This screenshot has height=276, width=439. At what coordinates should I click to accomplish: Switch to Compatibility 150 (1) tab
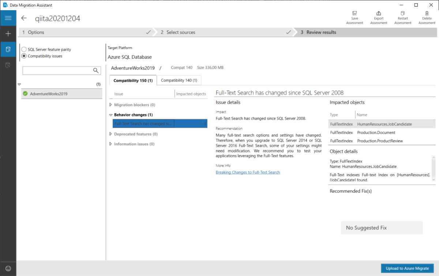point(133,80)
